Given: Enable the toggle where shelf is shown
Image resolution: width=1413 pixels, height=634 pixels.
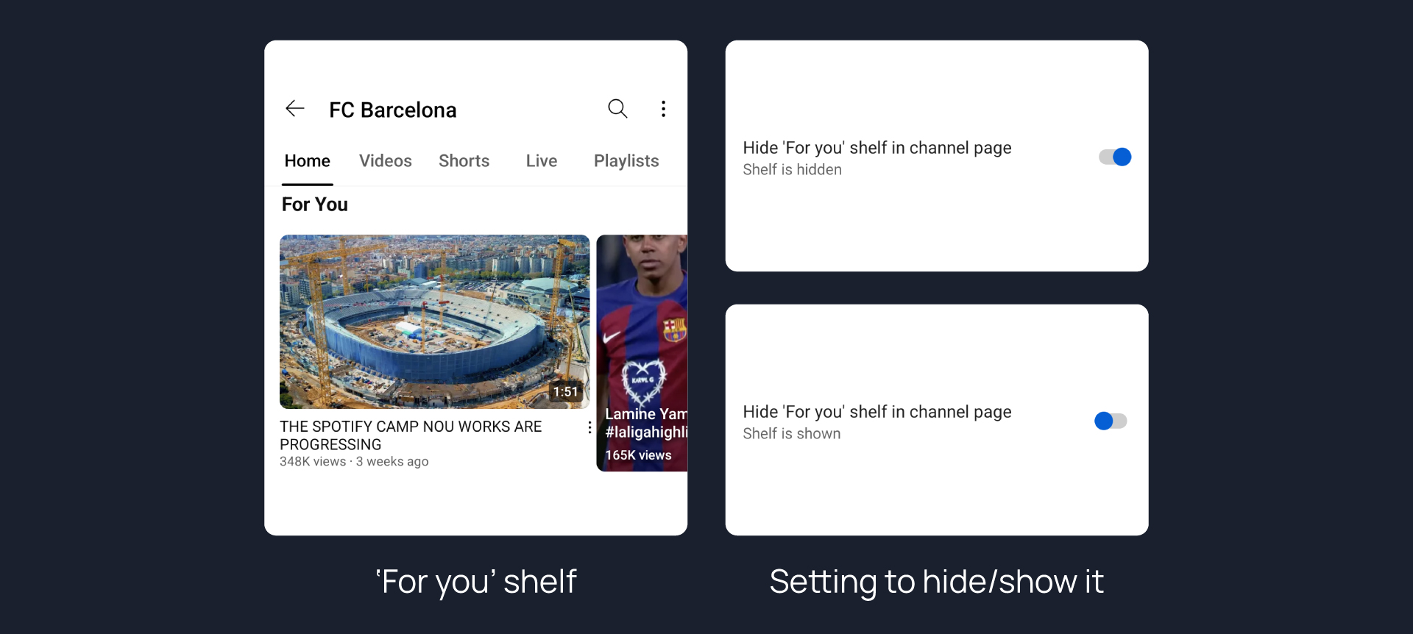Looking at the screenshot, I should 1111,421.
